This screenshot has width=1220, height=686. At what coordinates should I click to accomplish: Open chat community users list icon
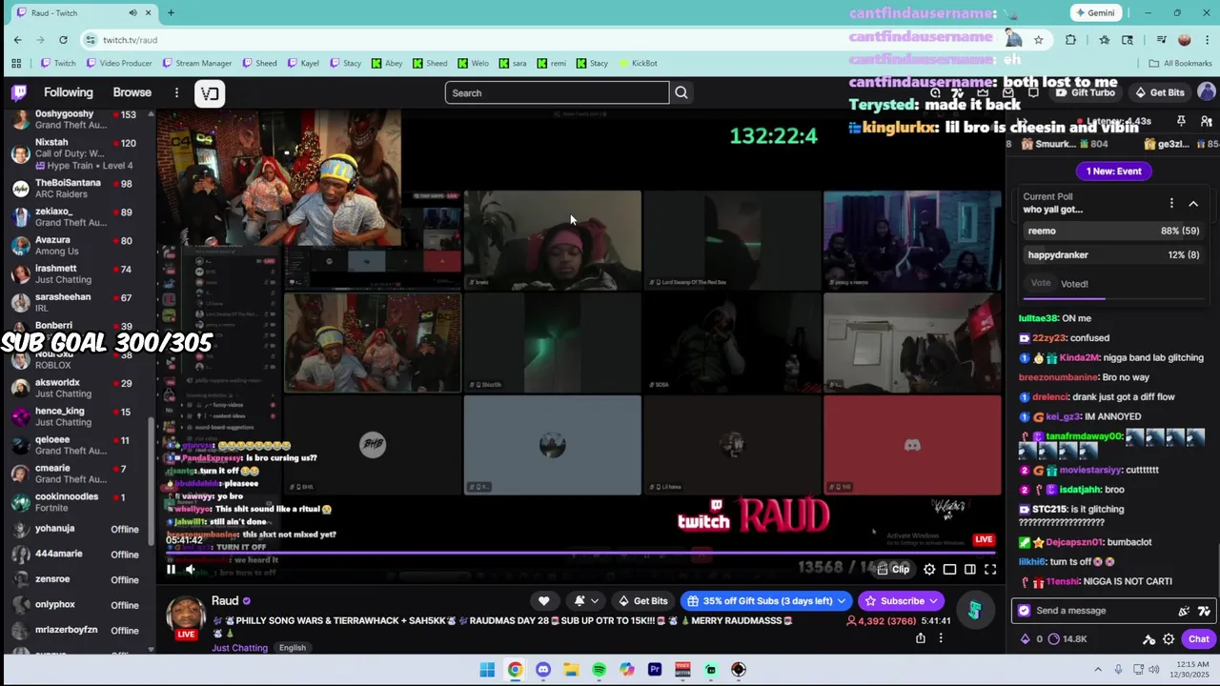[1206, 121]
